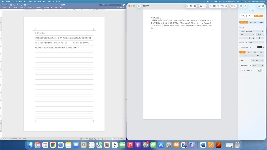The image size is (267, 150).
Task: Switch to Word's デザイン ribbon tab
Action: point(22,8)
